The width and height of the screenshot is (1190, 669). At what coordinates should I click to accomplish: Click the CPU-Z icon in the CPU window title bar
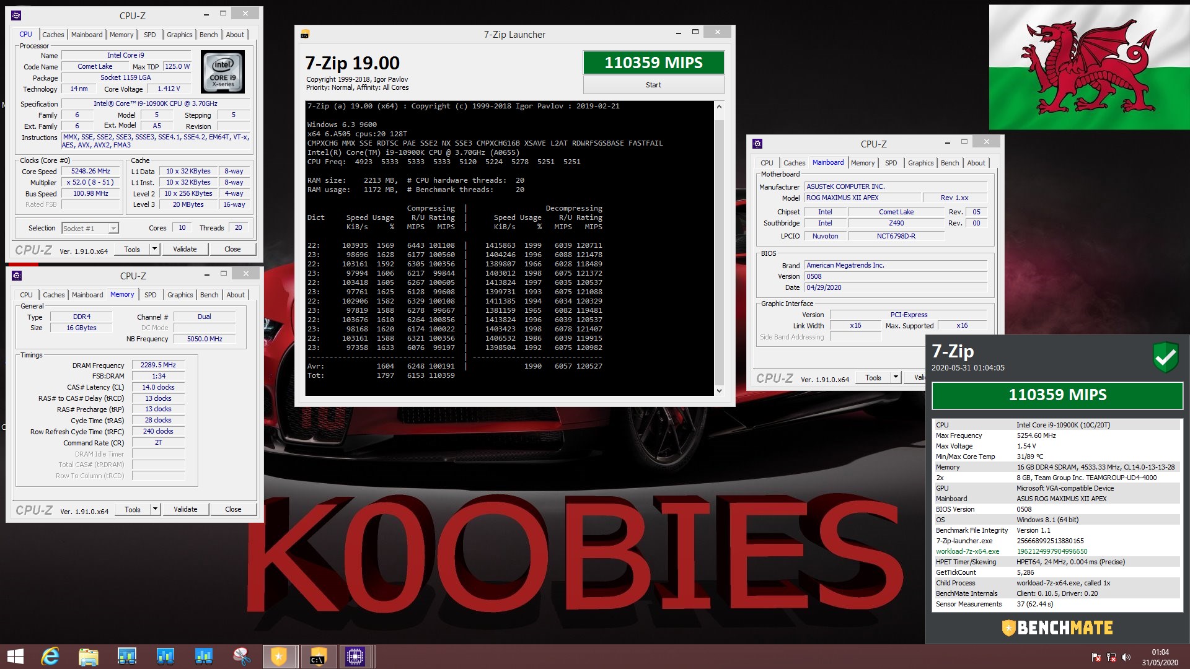pos(17,15)
